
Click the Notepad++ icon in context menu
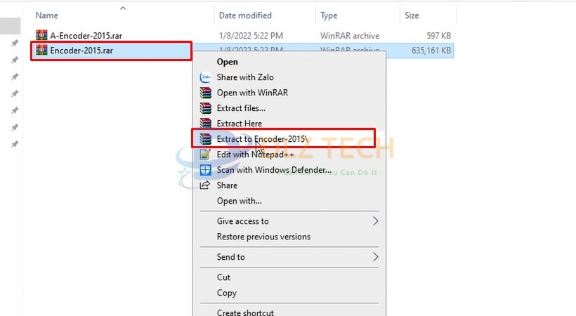[205, 154]
